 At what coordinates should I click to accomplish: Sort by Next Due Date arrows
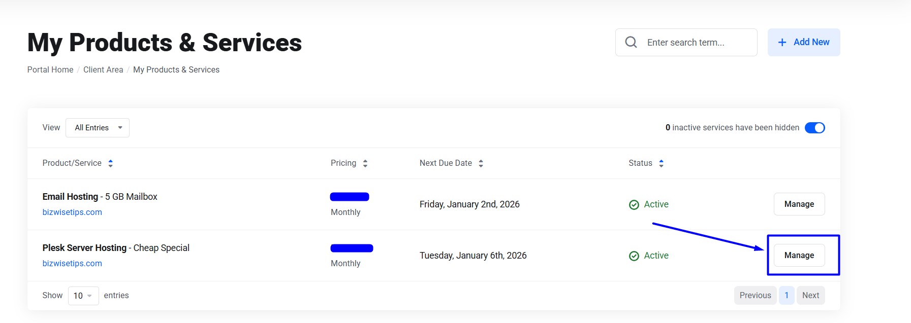click(481, 163)
